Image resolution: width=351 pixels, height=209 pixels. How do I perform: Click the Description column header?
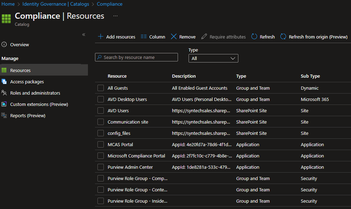click(184, 76)
